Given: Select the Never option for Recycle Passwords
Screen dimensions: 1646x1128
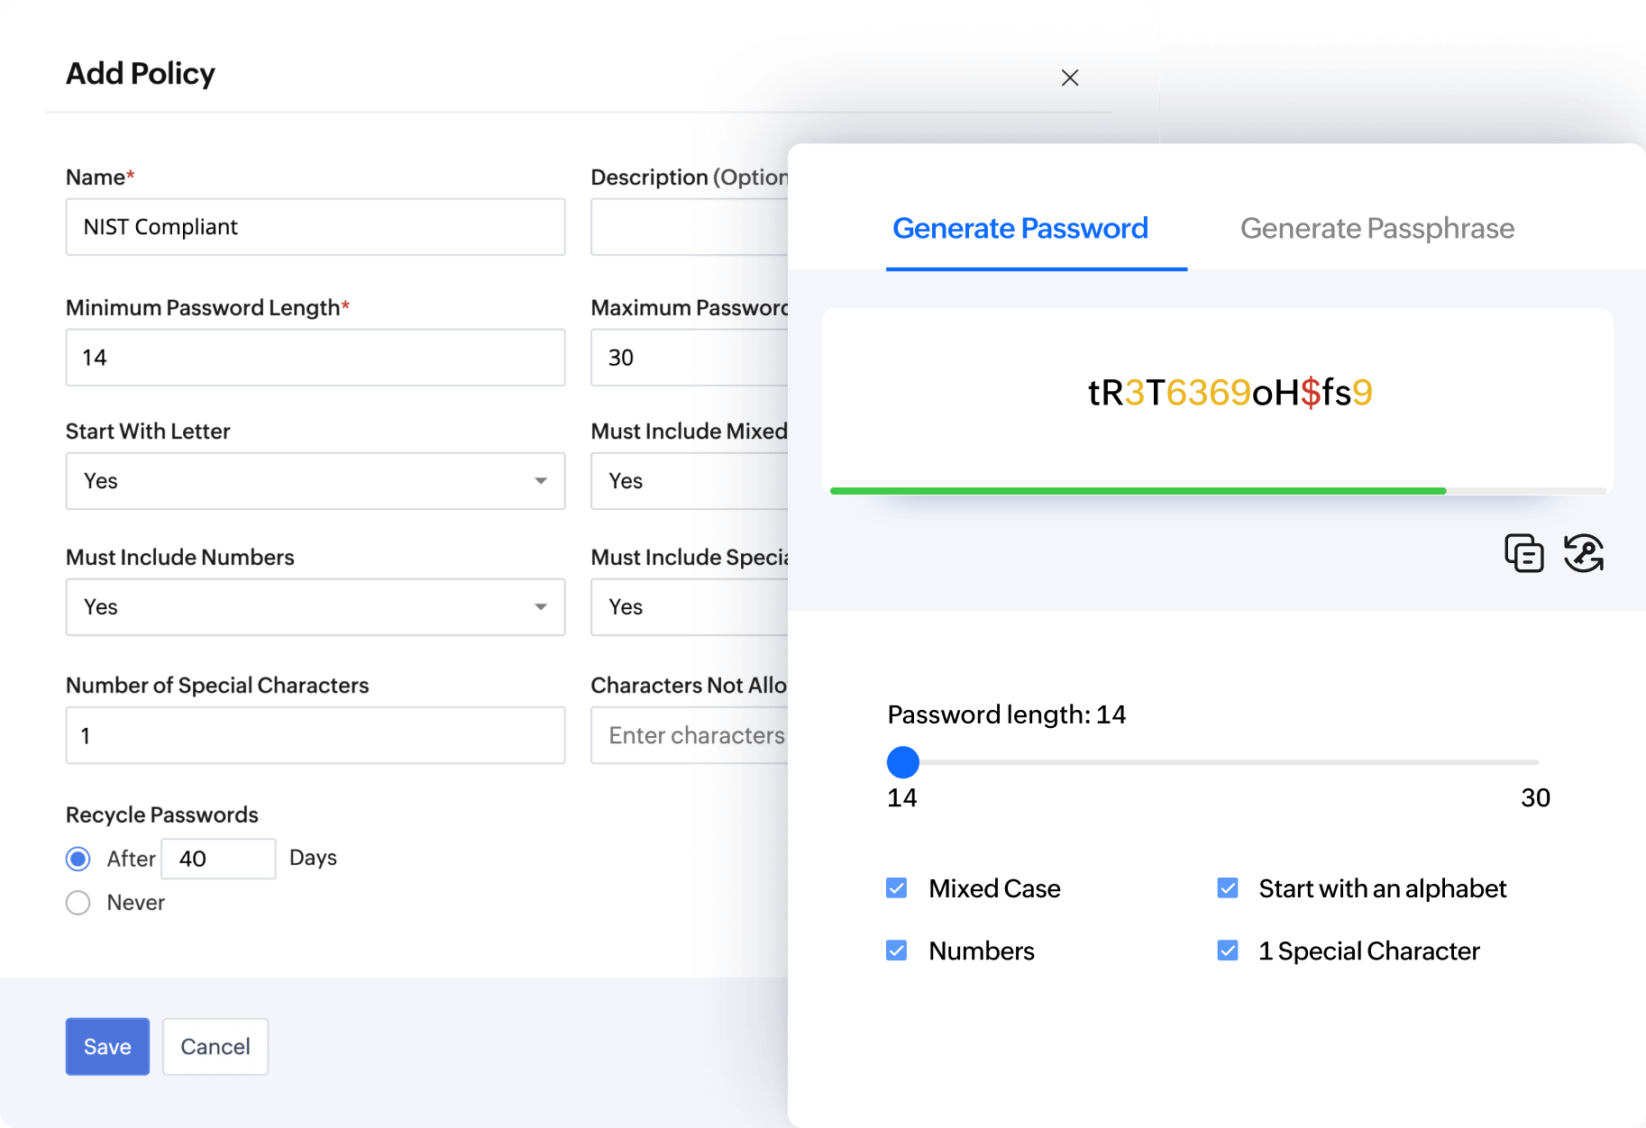Looking at the screenshot, I should pos(78,902).
